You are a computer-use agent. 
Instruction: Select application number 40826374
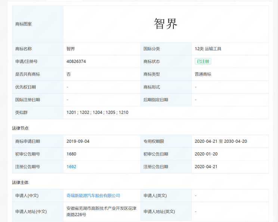[76, 61]
